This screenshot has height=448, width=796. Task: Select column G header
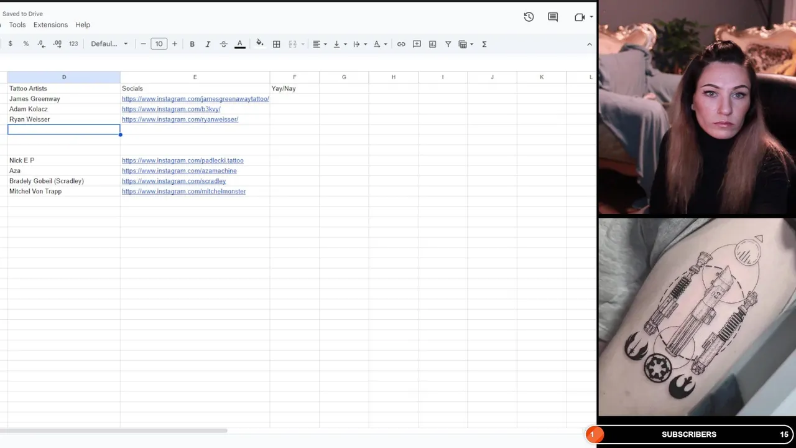(x=344, y=77)
